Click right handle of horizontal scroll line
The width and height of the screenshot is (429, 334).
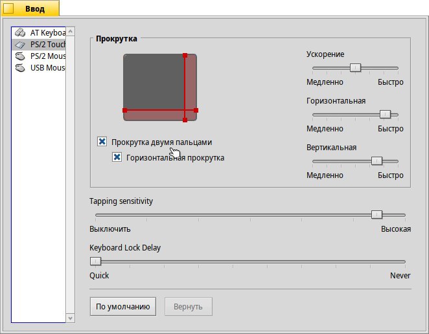click(196, 111)
